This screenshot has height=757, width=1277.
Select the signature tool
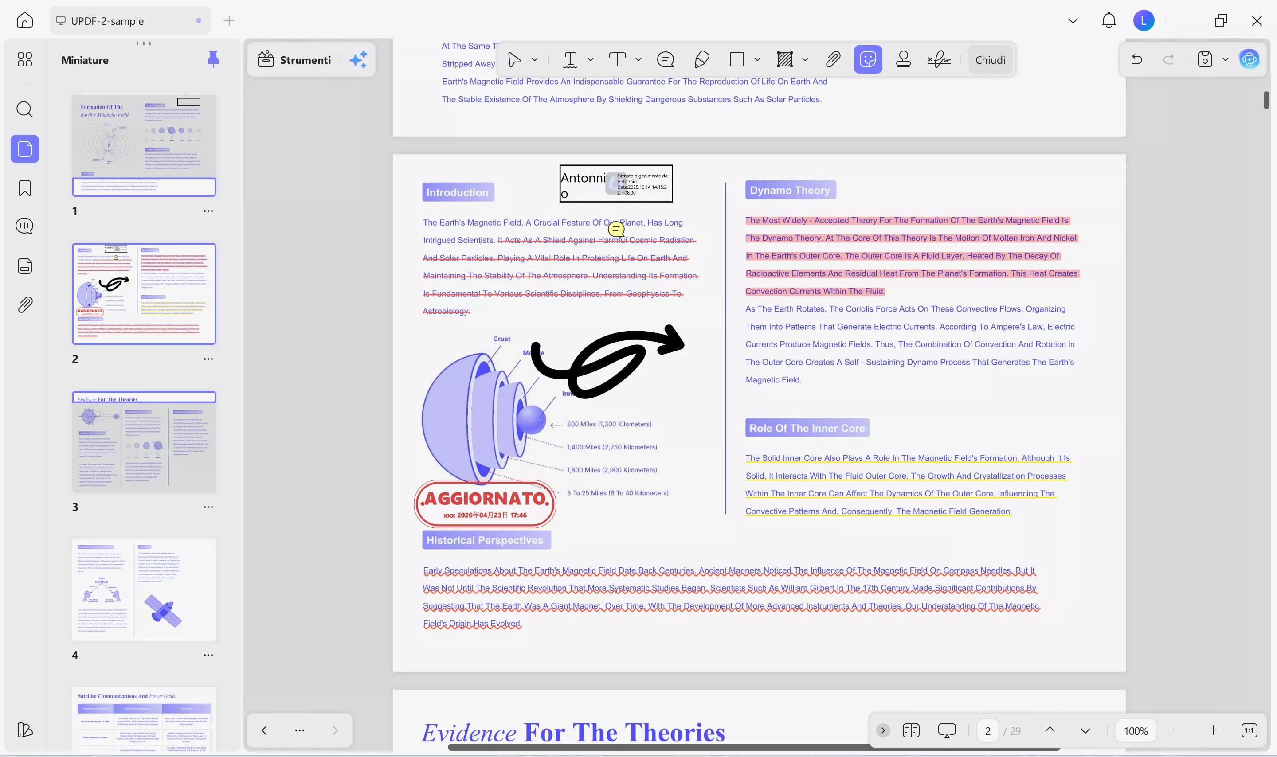pos(939,60)
